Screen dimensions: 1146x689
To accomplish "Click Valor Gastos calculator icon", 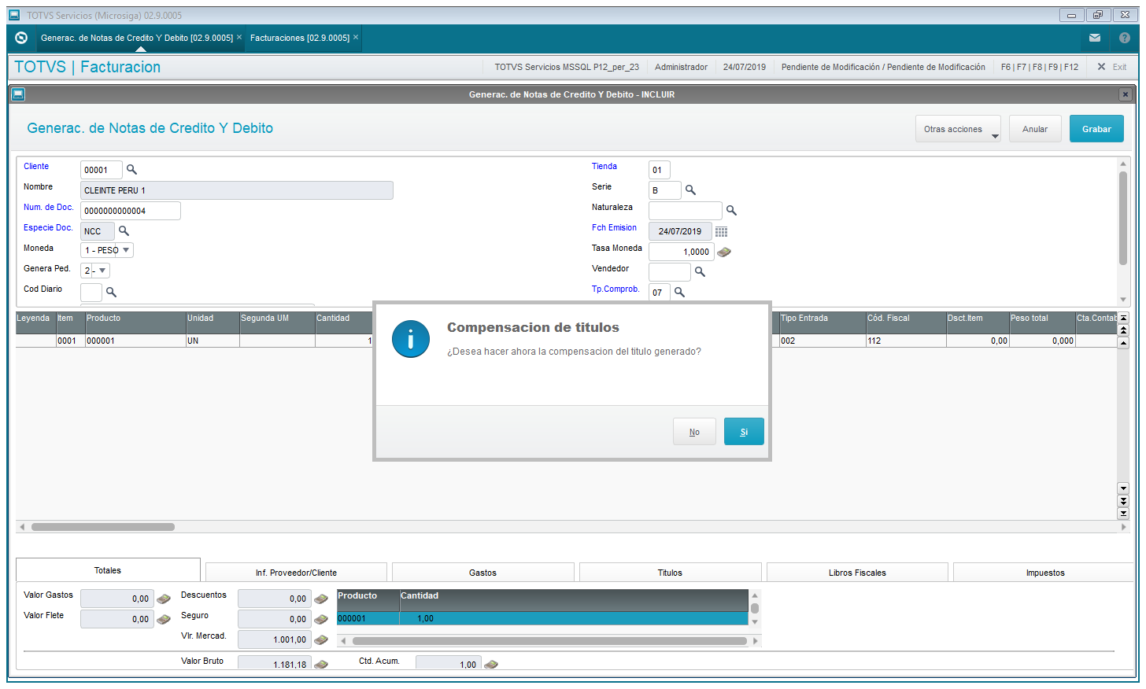I will pyautogui.click(x=164, y=599).
